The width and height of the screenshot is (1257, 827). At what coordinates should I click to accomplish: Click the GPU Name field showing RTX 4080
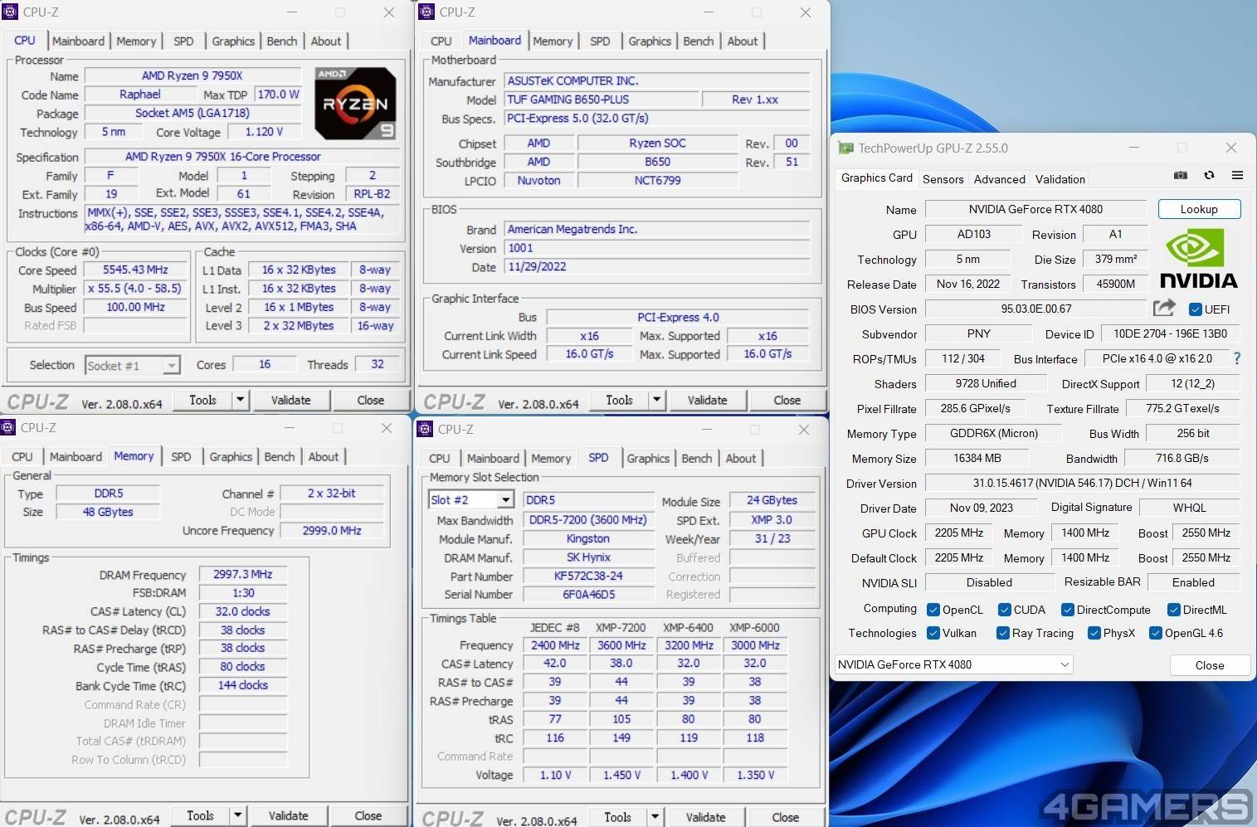point(1035,209)
